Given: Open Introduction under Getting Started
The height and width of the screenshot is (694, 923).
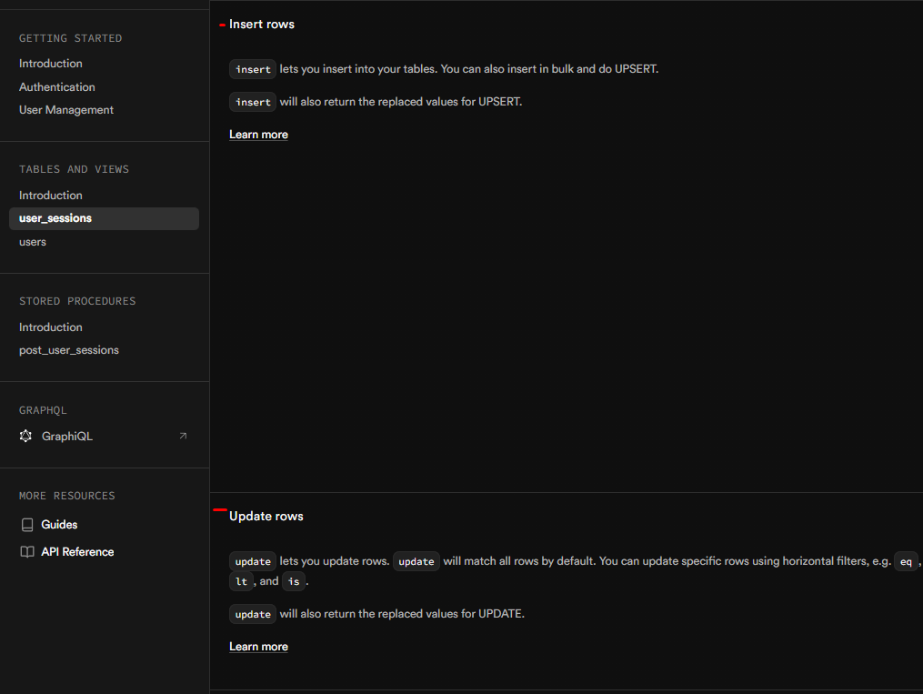Looking at the screenshot, I should [x=51, y=64].
